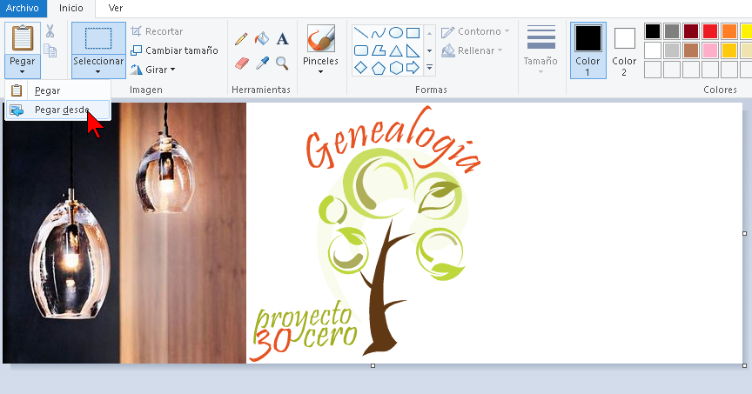Click the rectangular Seleccionar selection icon
The height and width of the screenshot is (394, 752).
[98, 38]
